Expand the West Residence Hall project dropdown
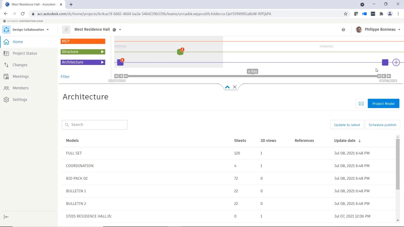The width and height of the screenshot is (404, 227). point(120,30)
